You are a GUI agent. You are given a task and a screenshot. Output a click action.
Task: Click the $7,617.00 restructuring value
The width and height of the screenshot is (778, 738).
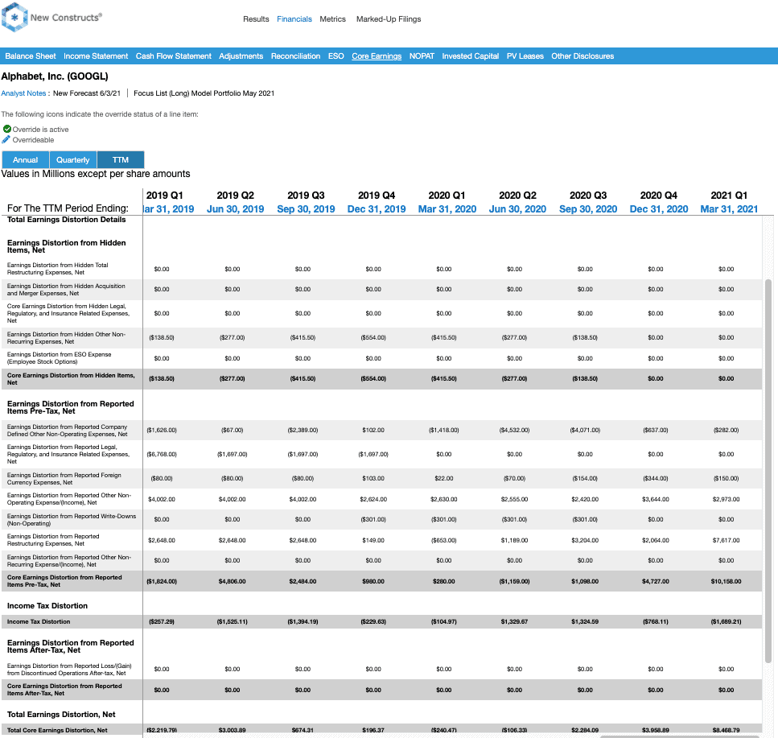tap(726, 540)
